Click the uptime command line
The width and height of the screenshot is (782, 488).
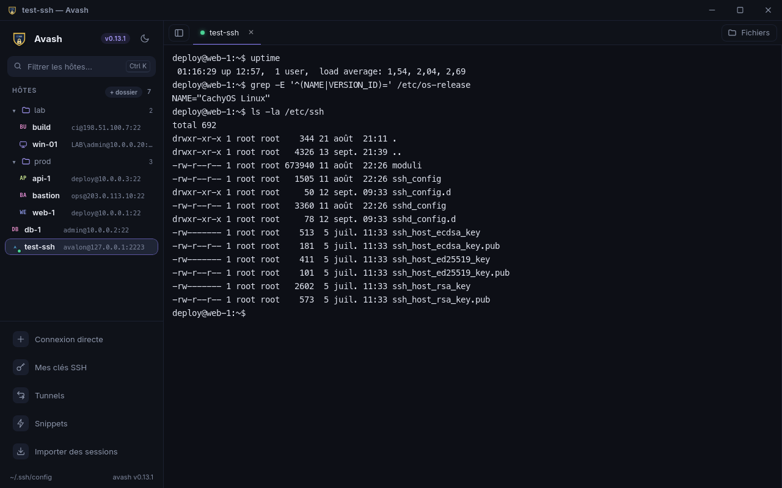tap(226, 58)
